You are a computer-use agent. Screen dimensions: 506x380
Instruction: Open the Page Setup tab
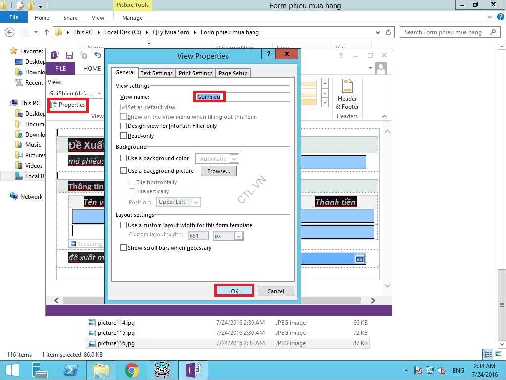(233, 73)
